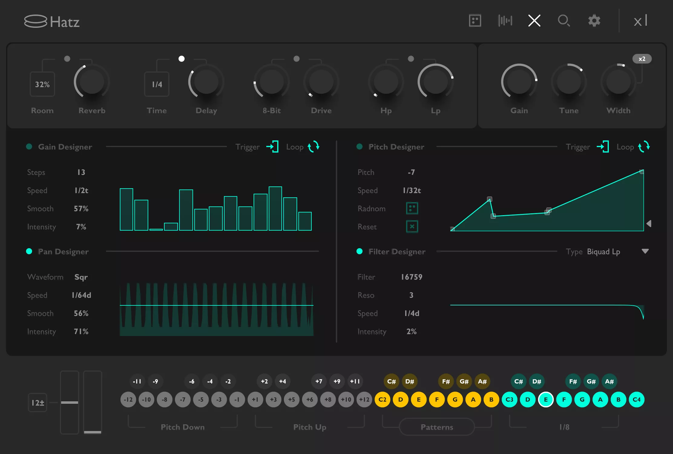
Task: Click the Reset icon in Pitch Designer
Action: [x=412, y=226]
